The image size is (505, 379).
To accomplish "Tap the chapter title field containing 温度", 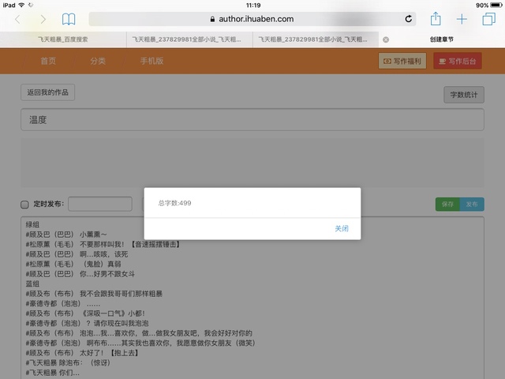I will (x=252, y=120).
